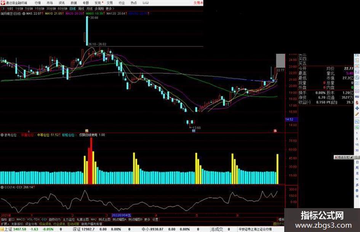Click the 上证 index in the status bar
Screen dimensions: 360x232
pyautogui.click(x=8, y=229)
